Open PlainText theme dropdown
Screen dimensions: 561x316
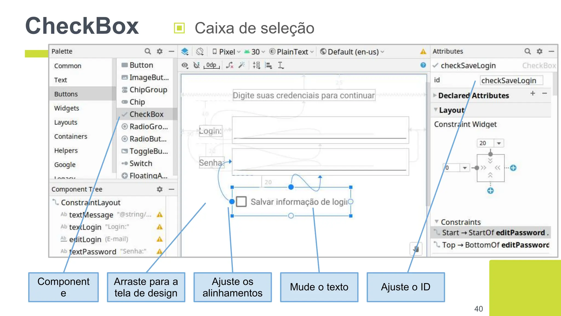pos(291,52)
